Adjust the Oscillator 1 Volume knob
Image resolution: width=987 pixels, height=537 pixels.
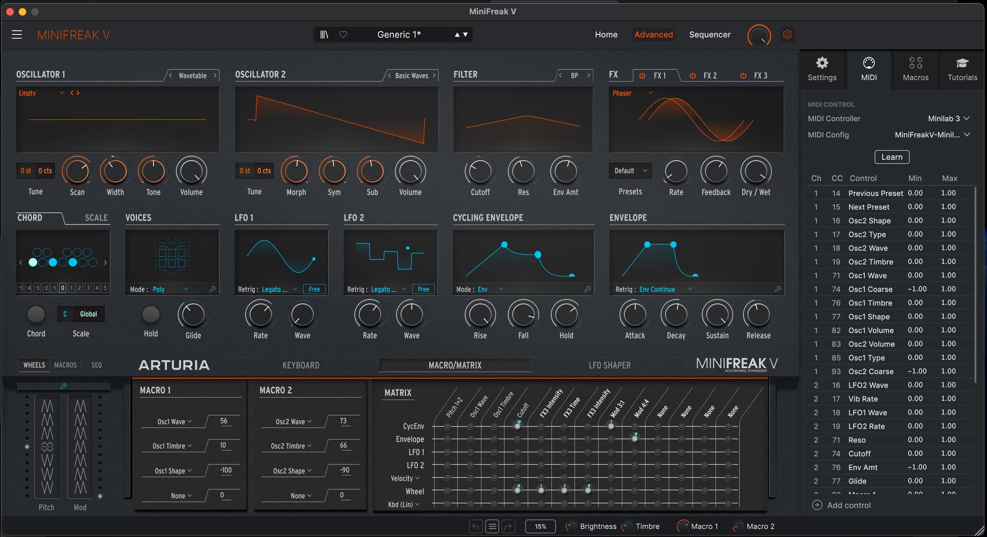pos(191,171)
